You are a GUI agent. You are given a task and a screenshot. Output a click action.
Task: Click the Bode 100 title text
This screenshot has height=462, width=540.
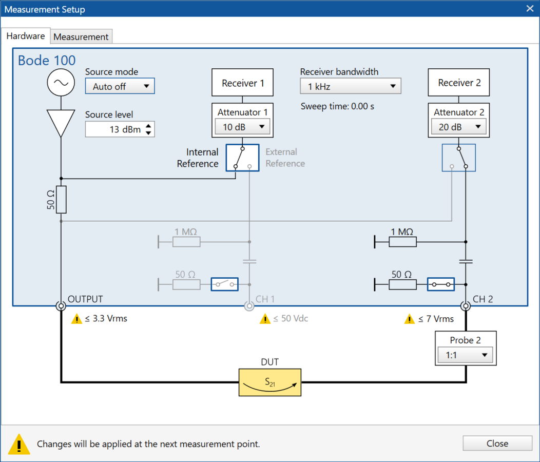47,60
